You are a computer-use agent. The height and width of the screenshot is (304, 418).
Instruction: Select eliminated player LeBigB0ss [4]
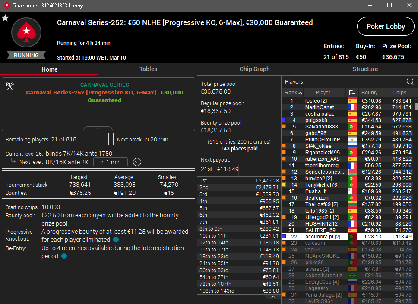(x=322, y=282)
